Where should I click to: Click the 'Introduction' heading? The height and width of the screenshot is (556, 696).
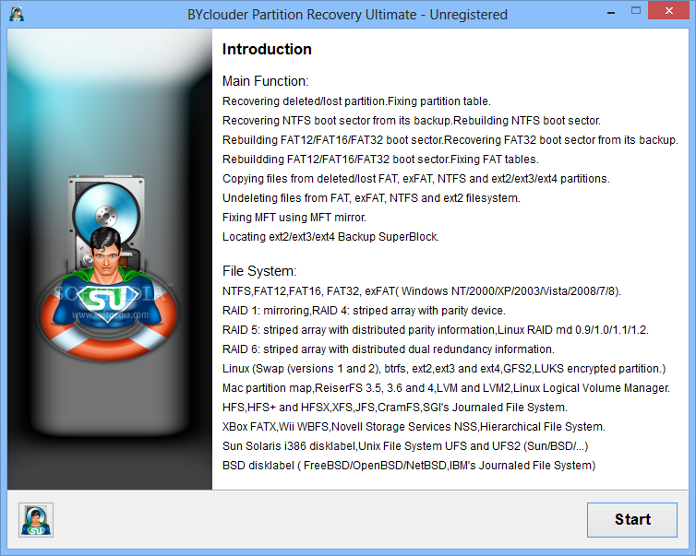[x=267, y=49]
